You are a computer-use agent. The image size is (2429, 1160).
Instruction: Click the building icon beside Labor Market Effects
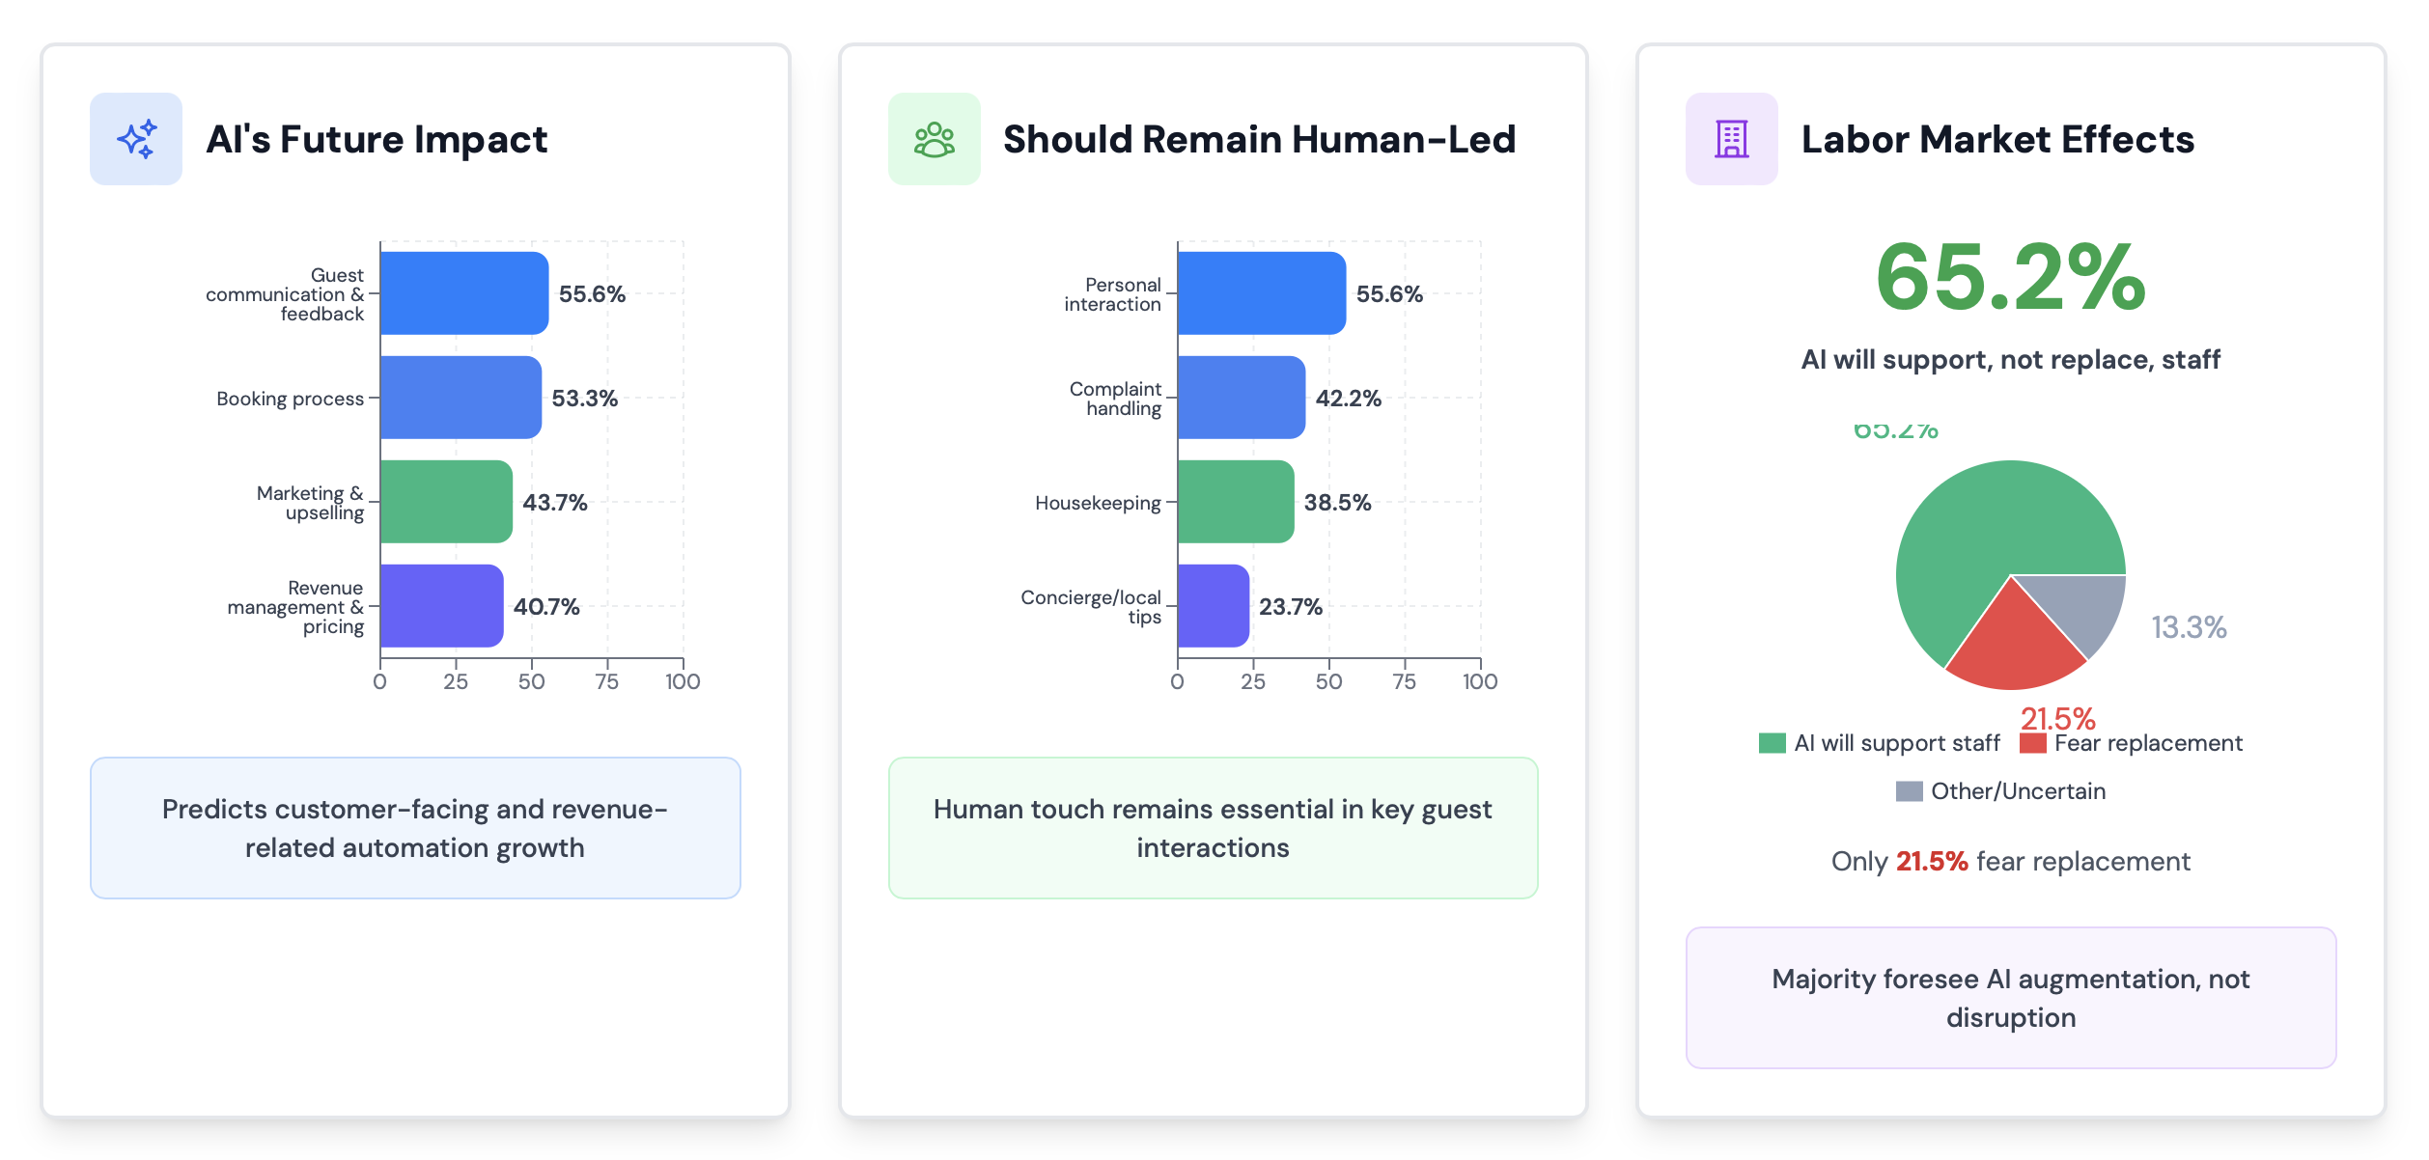(x=1731, y=139)
